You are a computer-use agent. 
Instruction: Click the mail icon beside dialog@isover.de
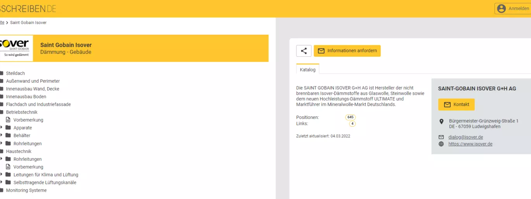(441, 137)
